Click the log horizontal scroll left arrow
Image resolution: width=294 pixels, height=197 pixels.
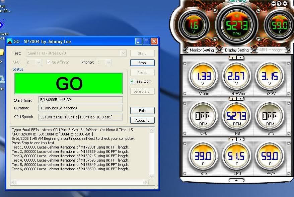[13, 182]
